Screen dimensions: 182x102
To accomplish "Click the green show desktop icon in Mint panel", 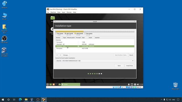I will [x=51, y=84].
